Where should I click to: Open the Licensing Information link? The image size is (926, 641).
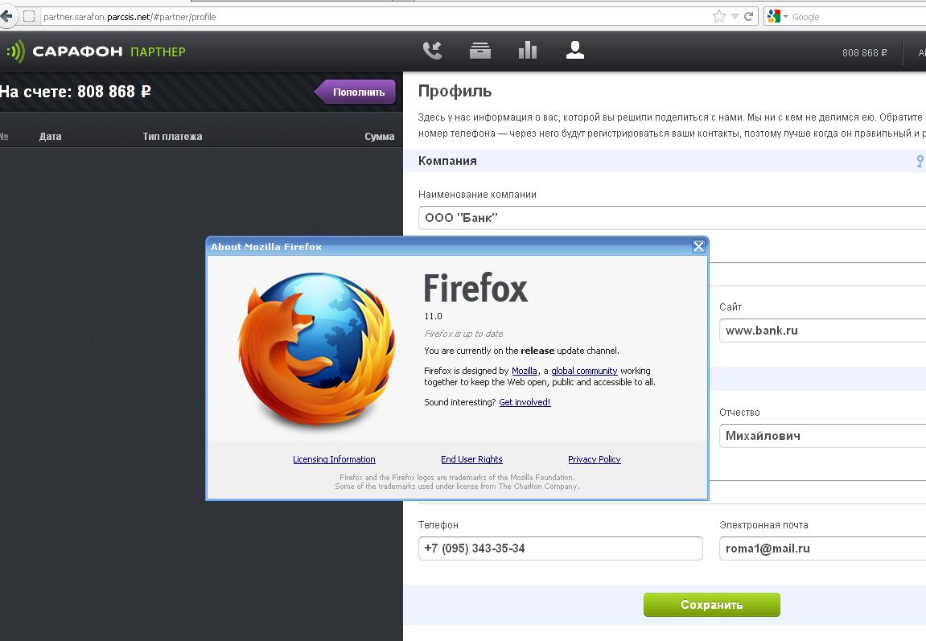click(x=334, y=459)
